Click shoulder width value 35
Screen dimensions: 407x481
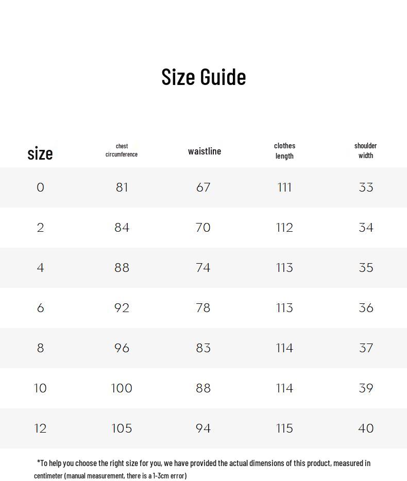click(366, 268)
